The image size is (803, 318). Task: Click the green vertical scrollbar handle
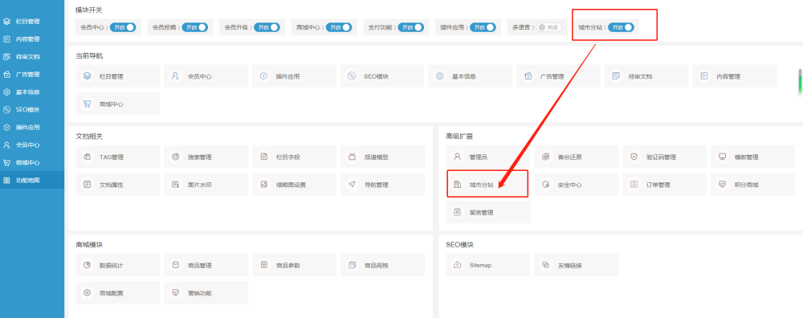click(x=800, y=81)
